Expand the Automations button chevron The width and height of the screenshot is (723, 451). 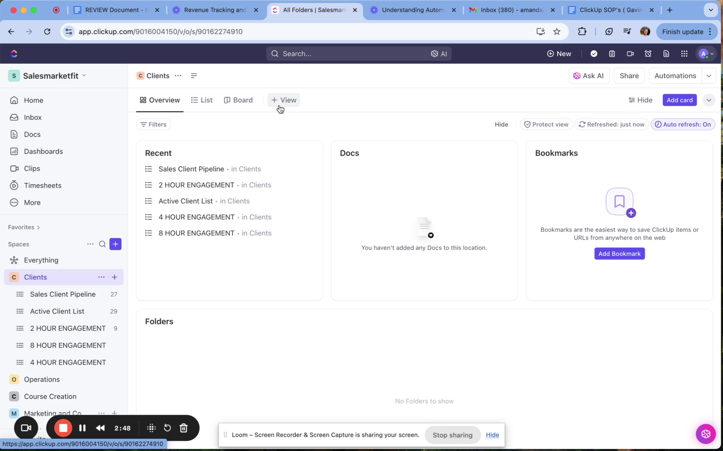pyautogui.click(x=709, y=76)
